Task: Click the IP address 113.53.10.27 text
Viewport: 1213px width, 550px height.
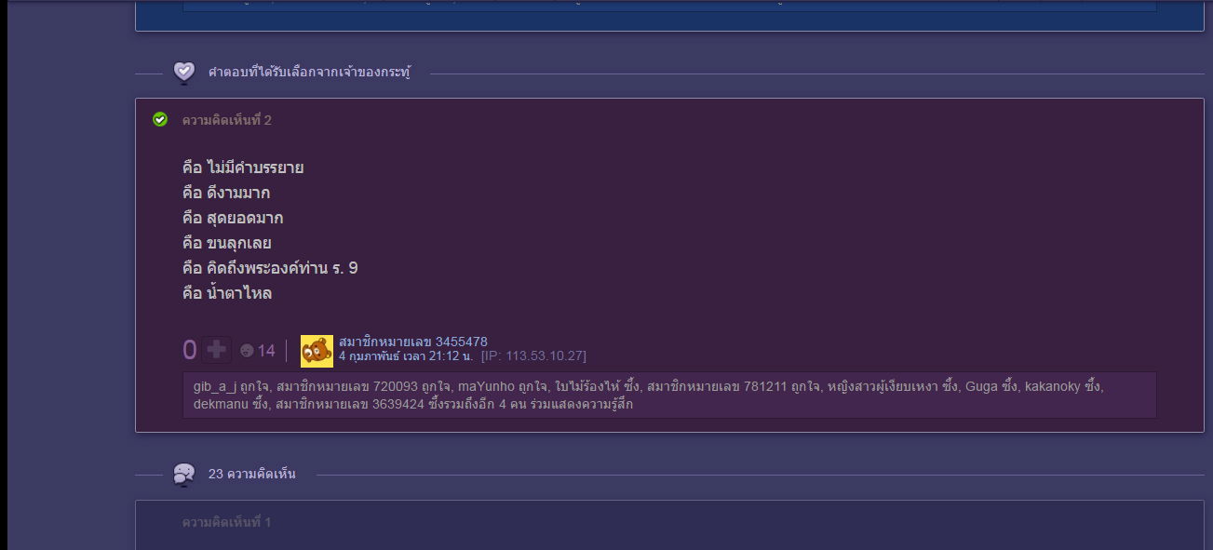Action: pyautogui.click(x=533, y=356)
